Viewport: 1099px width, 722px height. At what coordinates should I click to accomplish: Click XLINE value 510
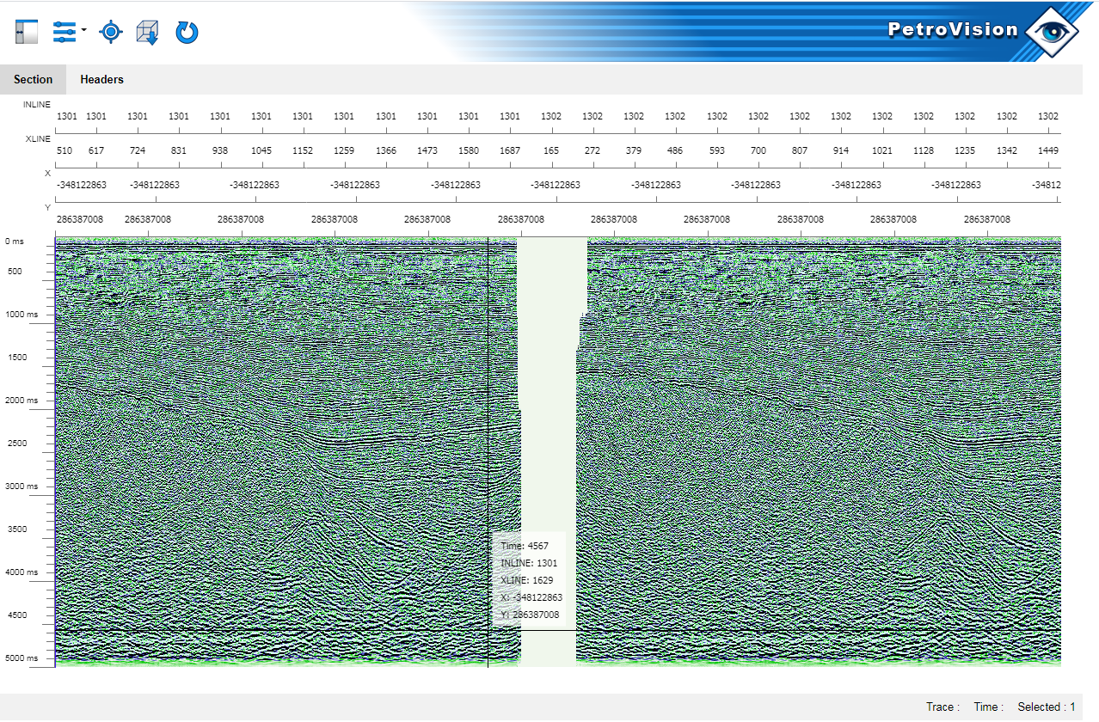coord(64,150)
